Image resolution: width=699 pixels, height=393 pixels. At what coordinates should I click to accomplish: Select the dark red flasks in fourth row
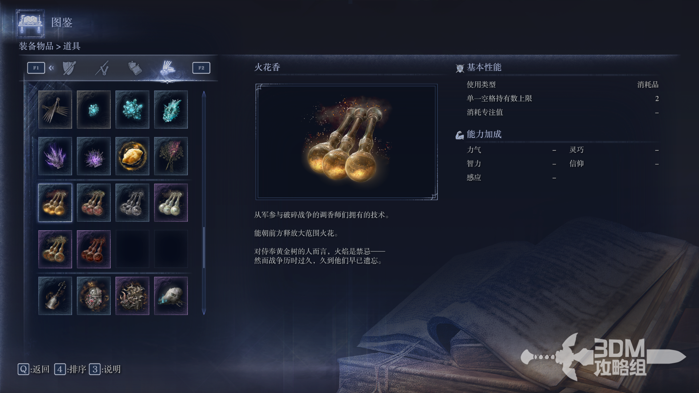94,249
